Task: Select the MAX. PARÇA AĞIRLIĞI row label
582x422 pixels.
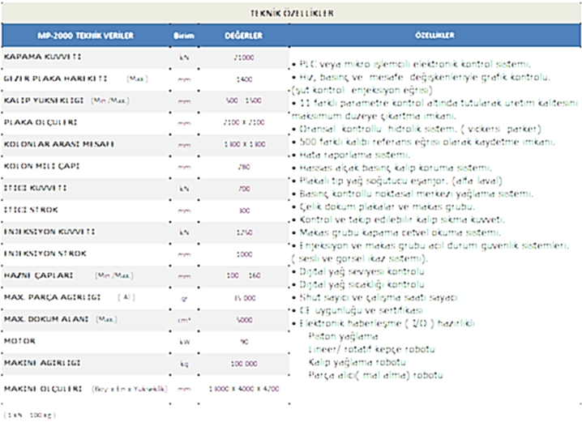Action: [x=51, y=297]
